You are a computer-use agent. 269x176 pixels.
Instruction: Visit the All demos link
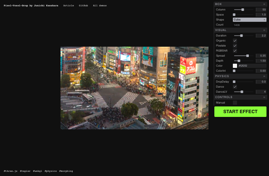100,5
